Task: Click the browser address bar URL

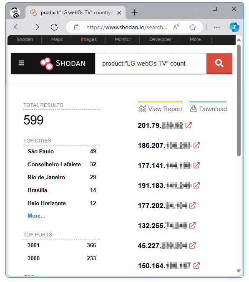Action: (x=126, y=27)
